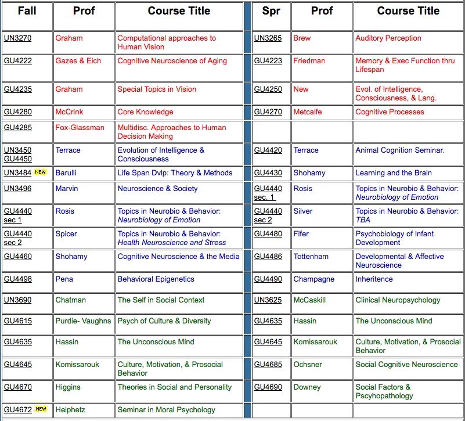Click professor 'Fox-Glassman'
The width and height of the screenshot is (465, 421).
tap(80, 128)
